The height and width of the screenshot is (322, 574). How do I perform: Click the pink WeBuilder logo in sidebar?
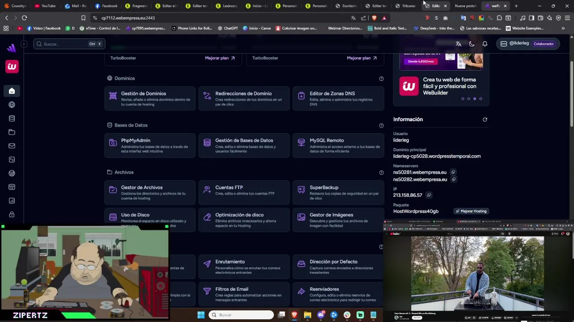12,67
